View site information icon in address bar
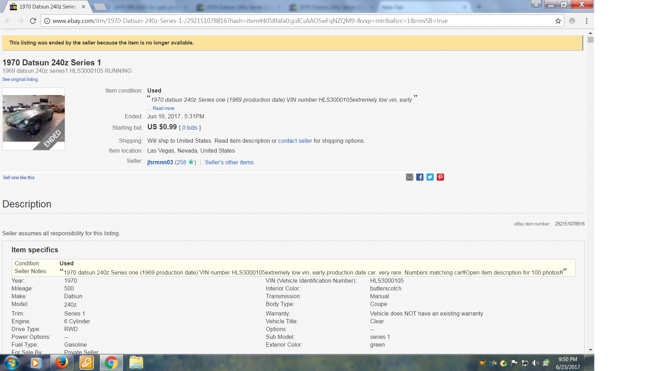This screenshot has width=665, height=371. tap(47, 21)
